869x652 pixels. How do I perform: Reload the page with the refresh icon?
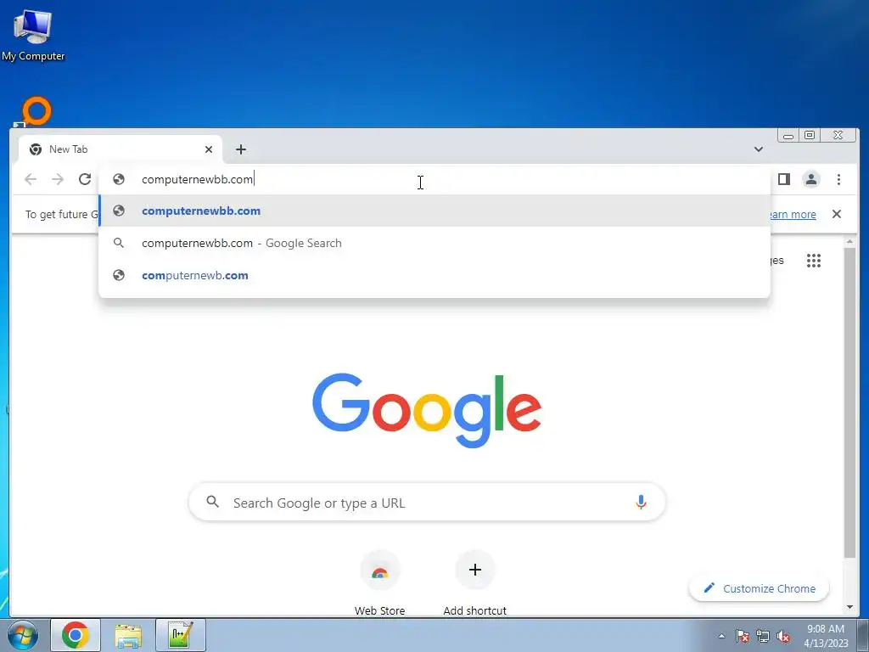[85, 179]
